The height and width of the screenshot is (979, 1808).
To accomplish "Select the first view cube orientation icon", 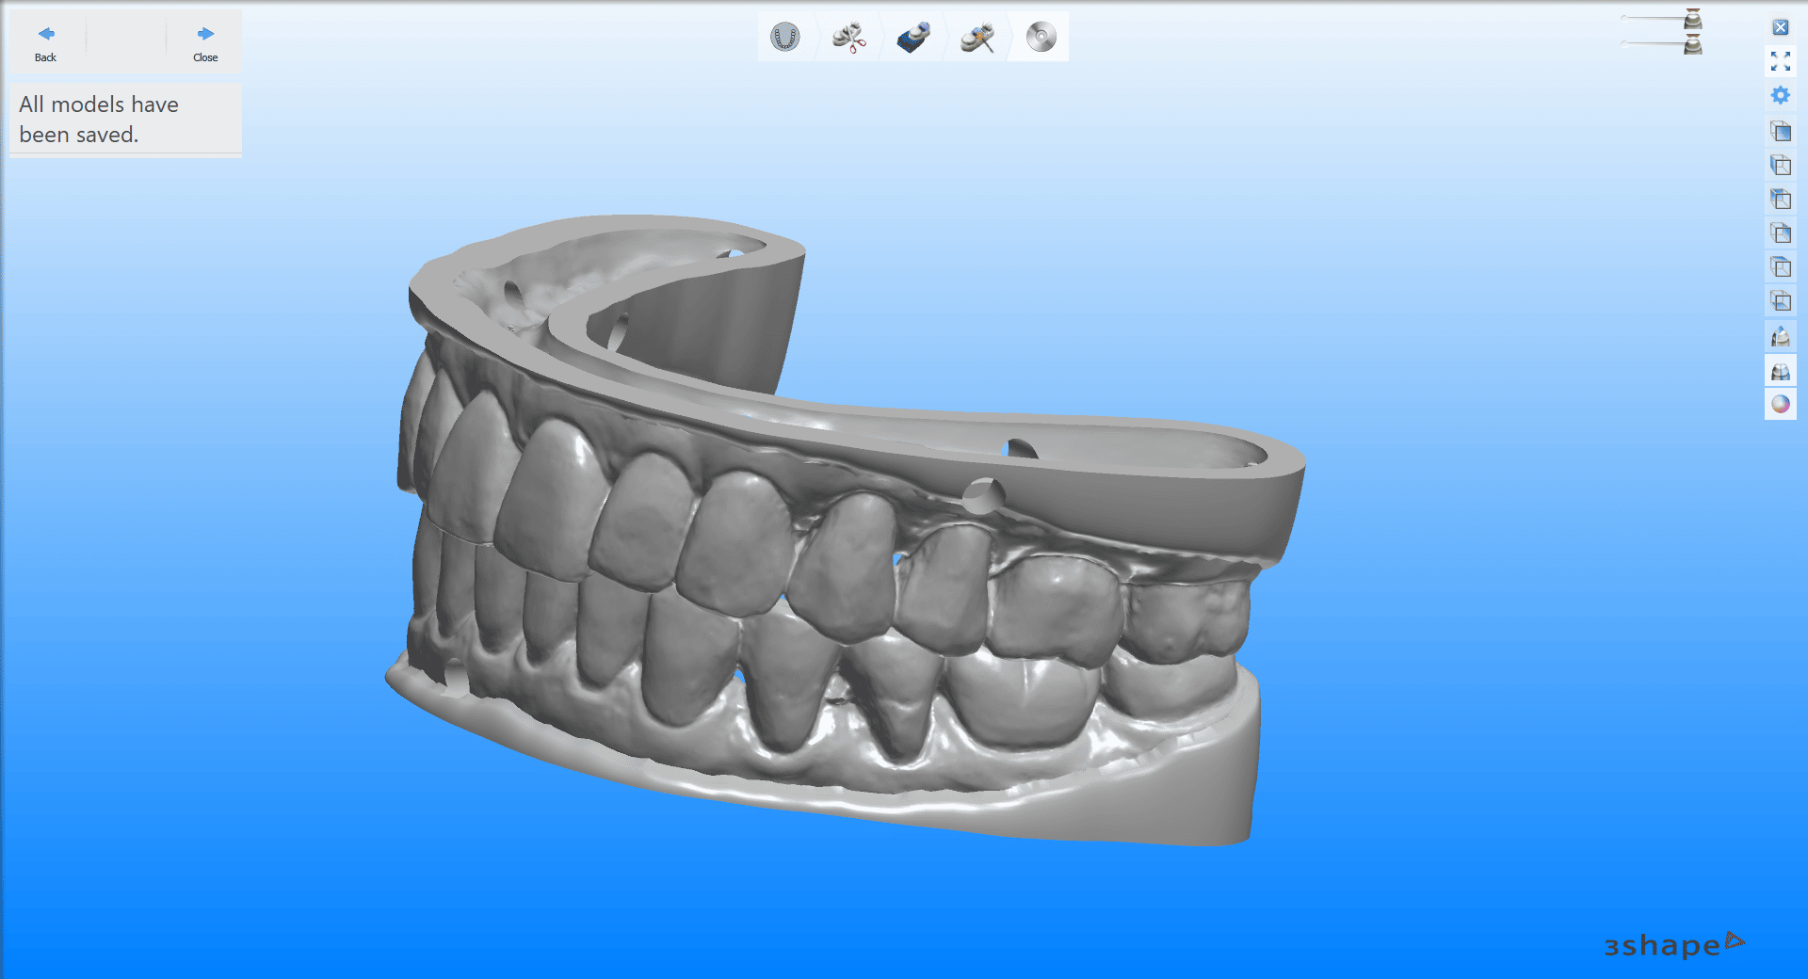I will click(1781, 131).
